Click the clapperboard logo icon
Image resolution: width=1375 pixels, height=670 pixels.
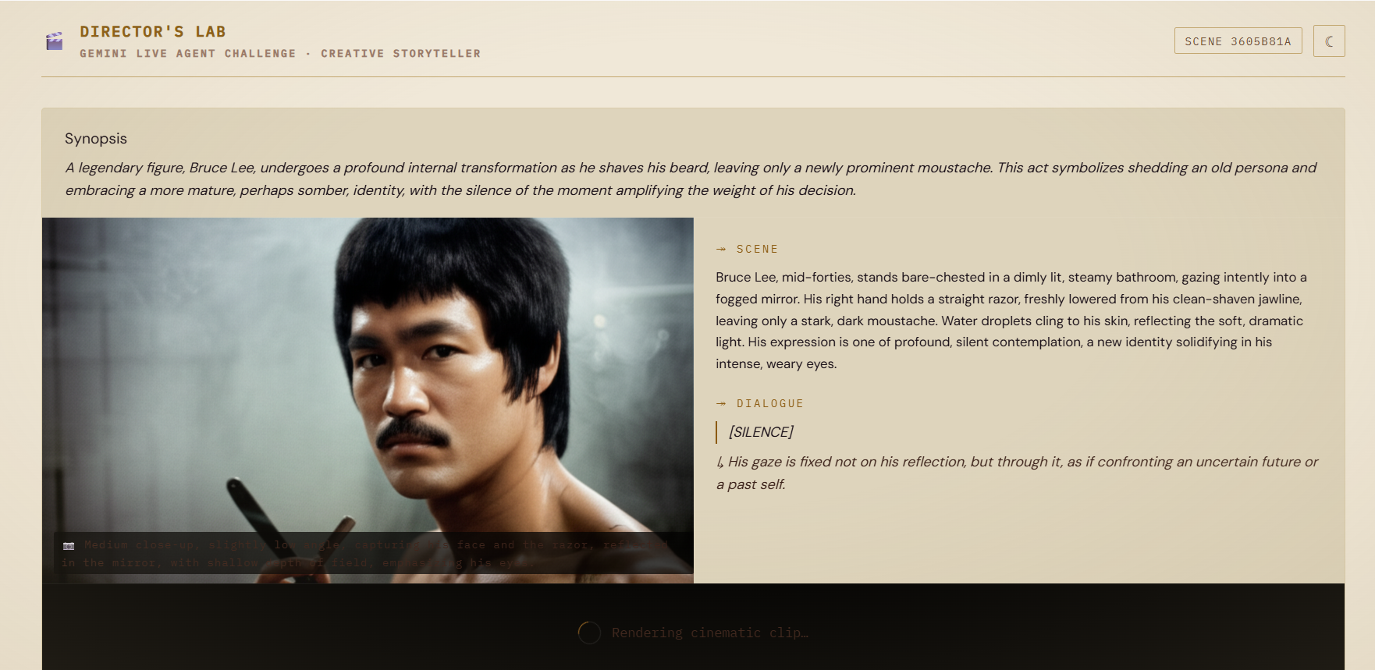tap(54, 41)
